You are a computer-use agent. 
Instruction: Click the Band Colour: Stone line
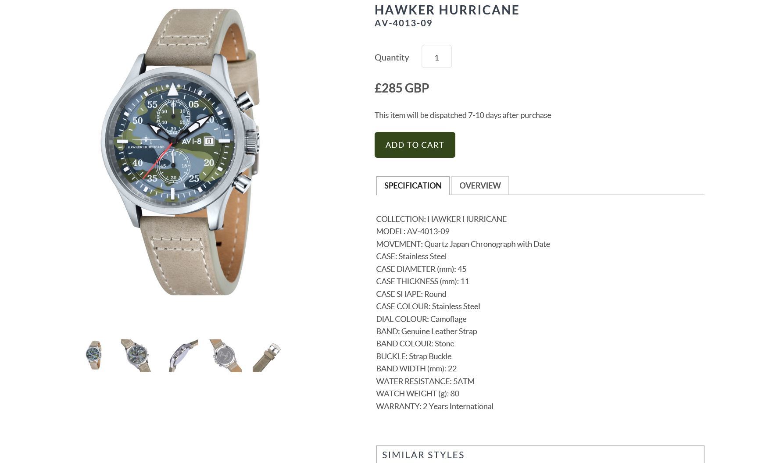tap(415, 343)
